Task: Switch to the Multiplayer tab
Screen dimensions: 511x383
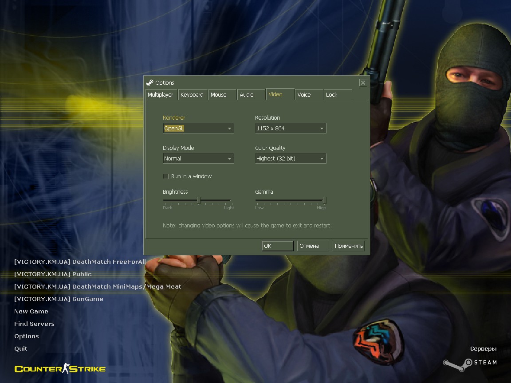Action: [x=161, y=95]
